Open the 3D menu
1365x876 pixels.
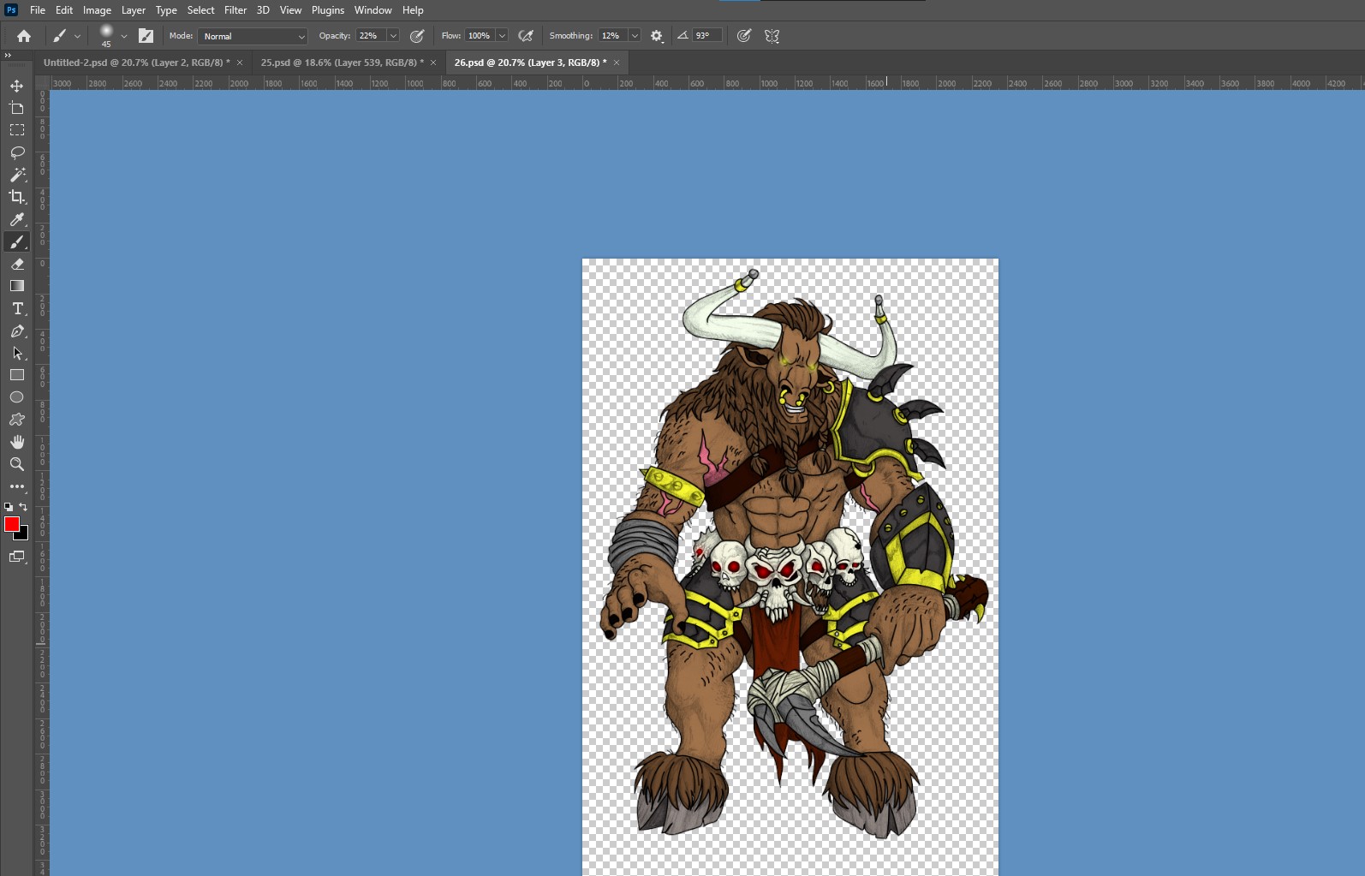click(x=263, y=10)
